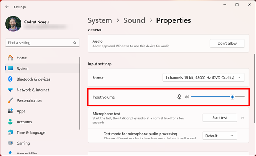Click the Bluetooth icon in the sidebar
256x156 pixels.
tap(10, 79)
